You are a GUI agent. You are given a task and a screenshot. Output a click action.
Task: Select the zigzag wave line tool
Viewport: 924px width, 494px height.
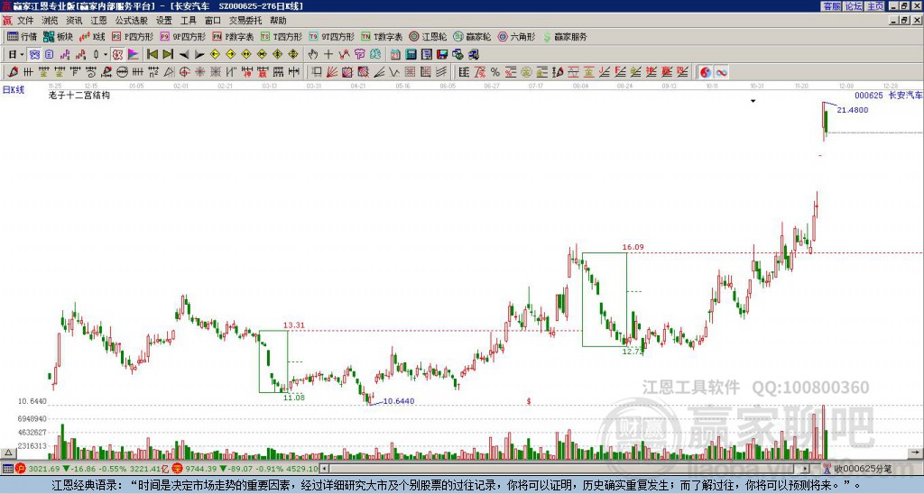point(394,72)
